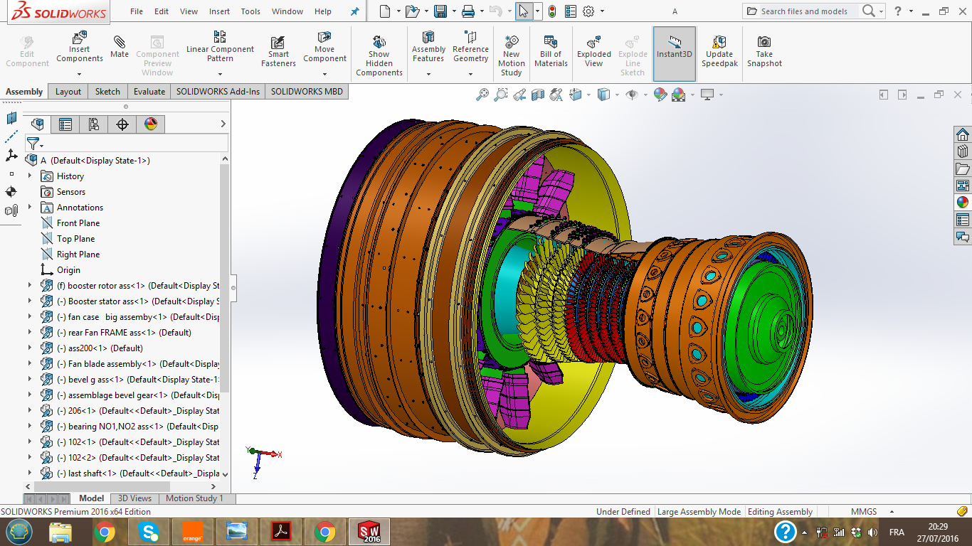972x546 pixels.
Task: Expand Fan blade assembly<1> node
Action: click(30, 364)
